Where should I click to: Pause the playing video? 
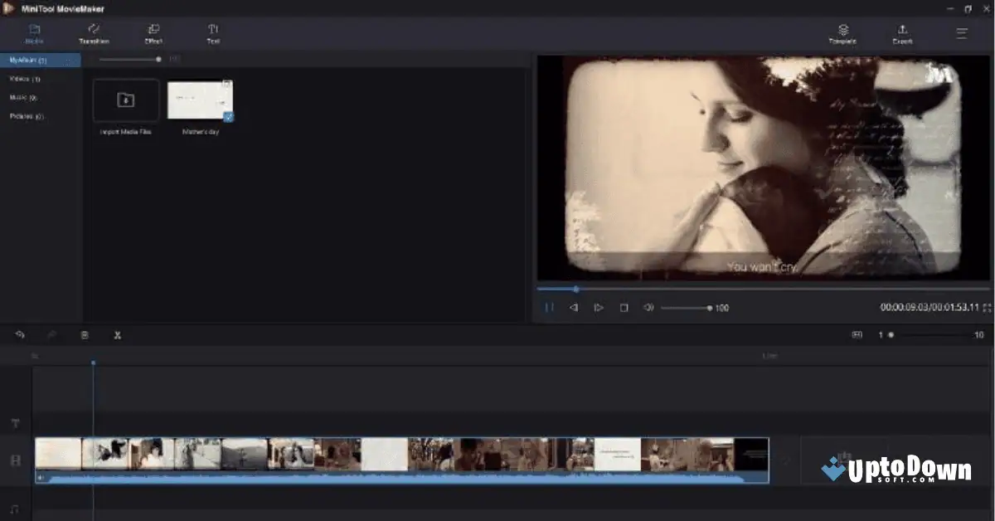pos(549,307)
